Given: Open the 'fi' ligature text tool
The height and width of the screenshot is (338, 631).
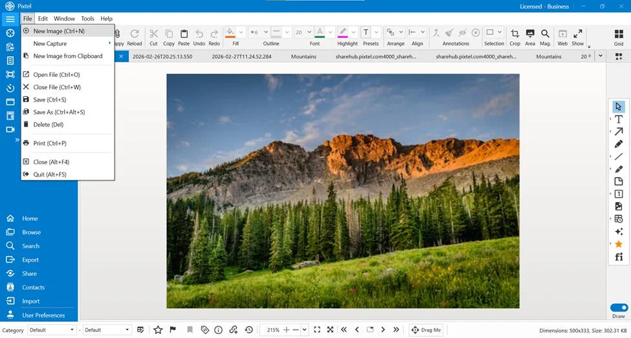Looking at the screenshot, I should coord(619,257).
